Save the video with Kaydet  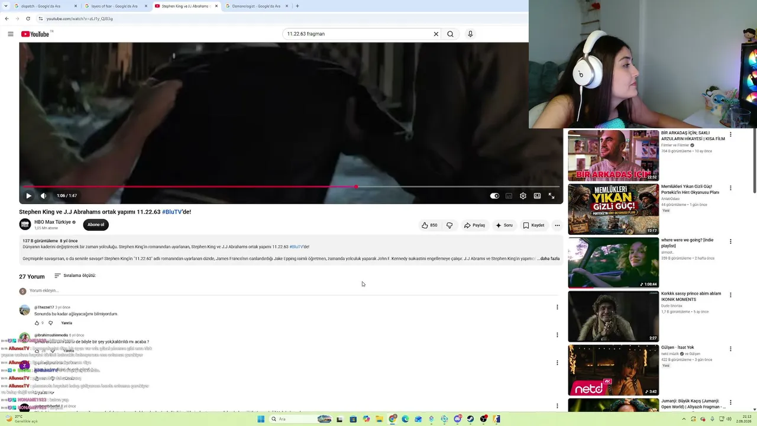point(533,225)
